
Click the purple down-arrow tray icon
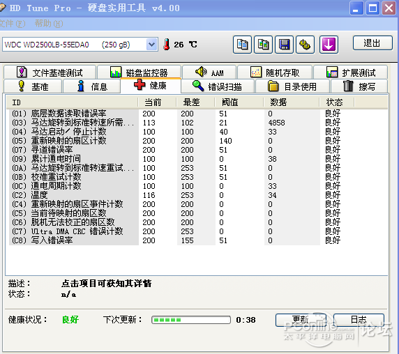click(329, 45)
